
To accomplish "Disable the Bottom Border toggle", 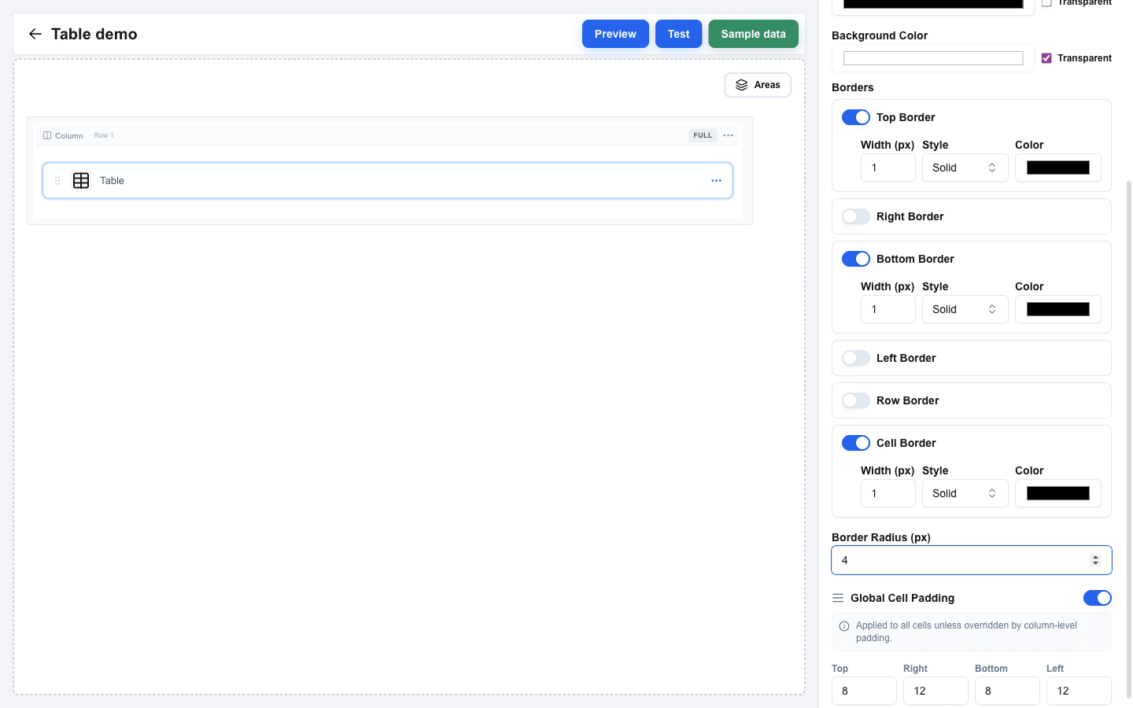I will pos(856,259).
